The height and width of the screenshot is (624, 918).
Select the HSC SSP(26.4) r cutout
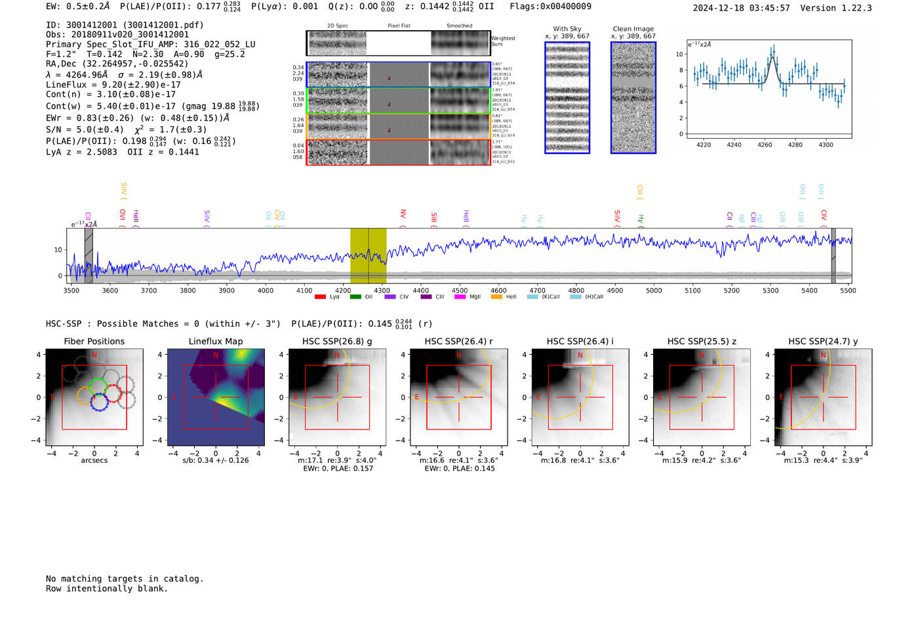(x=458, y=397)
